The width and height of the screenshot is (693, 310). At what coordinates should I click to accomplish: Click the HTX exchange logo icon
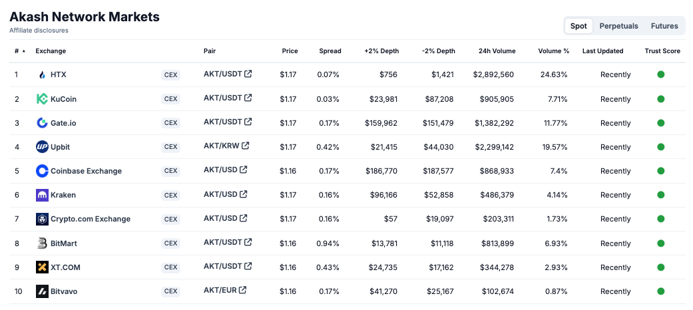click(42, 75)
